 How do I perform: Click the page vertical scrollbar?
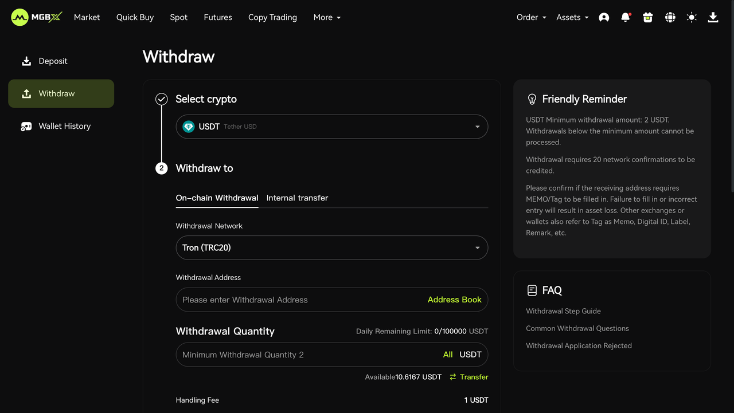click(x=732, y=96)
